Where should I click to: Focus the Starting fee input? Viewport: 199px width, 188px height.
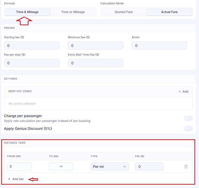click(32, 45)
